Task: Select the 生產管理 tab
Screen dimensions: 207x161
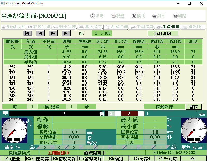Action: [x=168, y=27]
